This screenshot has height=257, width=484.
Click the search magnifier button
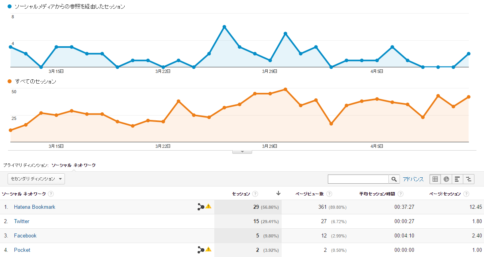[394, 179]
